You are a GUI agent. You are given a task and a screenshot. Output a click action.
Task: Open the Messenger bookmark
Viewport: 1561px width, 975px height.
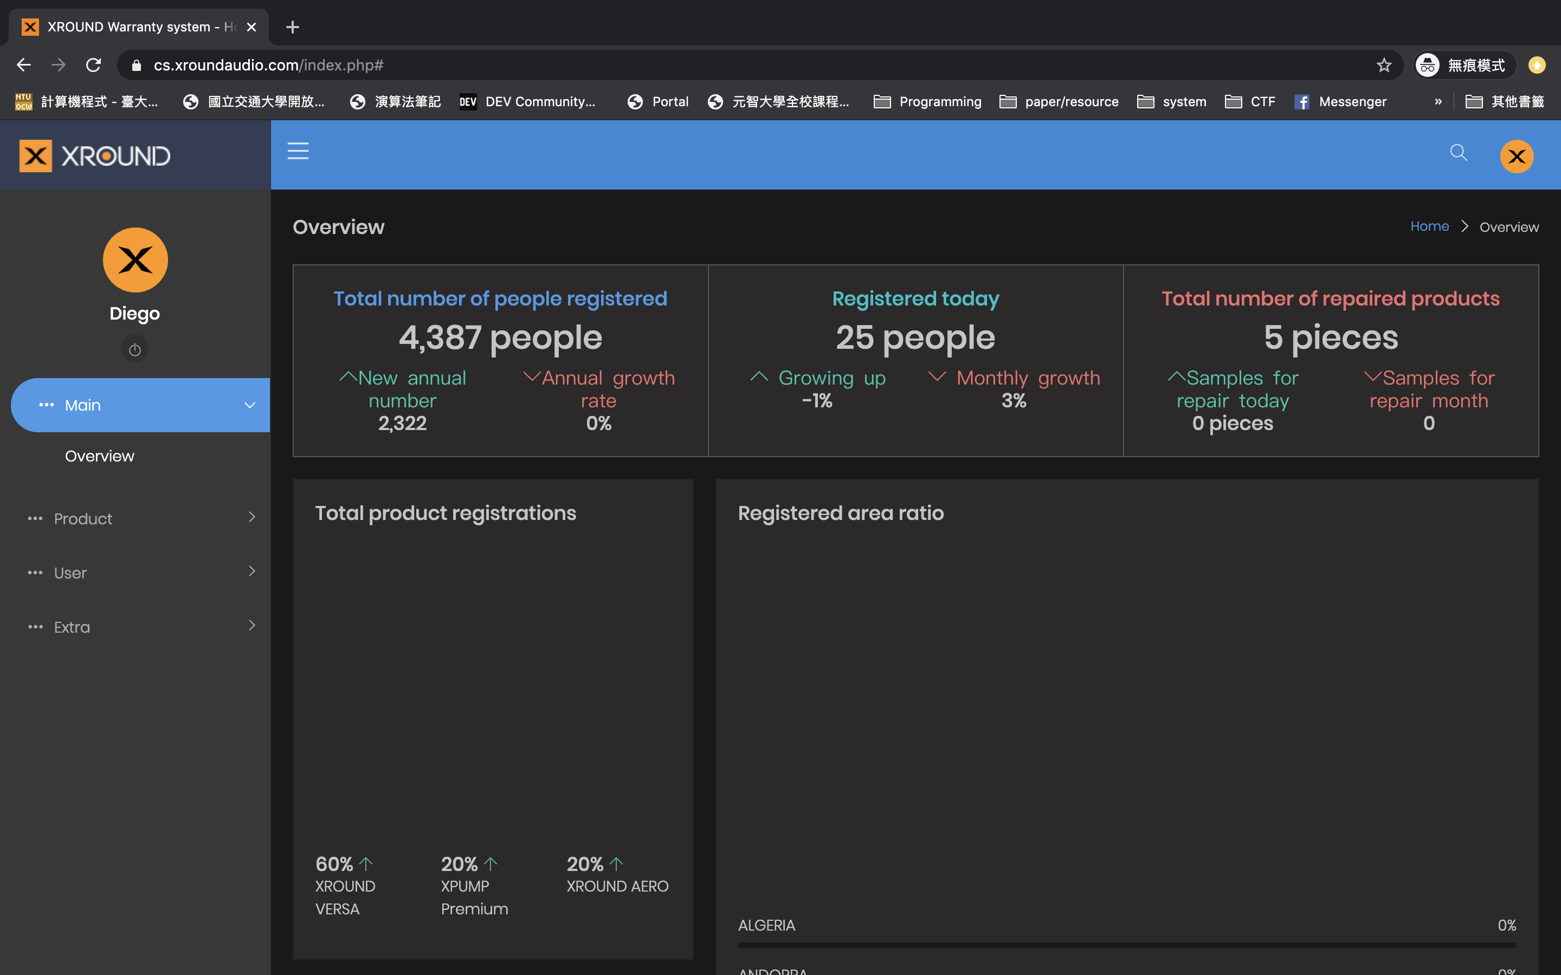(1340, 101)
